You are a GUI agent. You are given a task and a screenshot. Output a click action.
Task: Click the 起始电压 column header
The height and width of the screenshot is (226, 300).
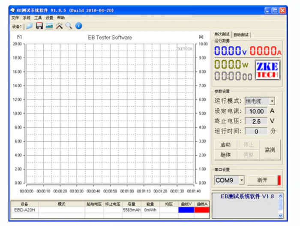point(94,204)
